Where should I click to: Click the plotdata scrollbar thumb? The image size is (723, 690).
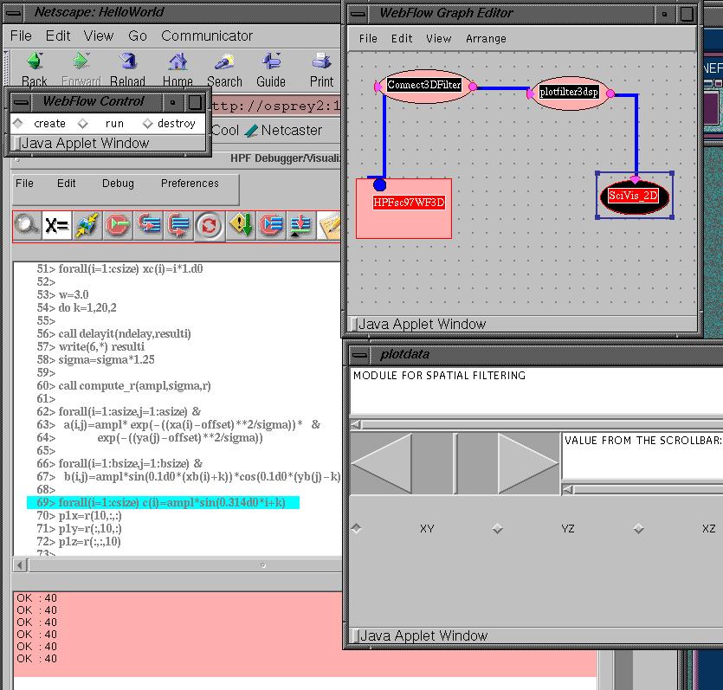[455, 463]
